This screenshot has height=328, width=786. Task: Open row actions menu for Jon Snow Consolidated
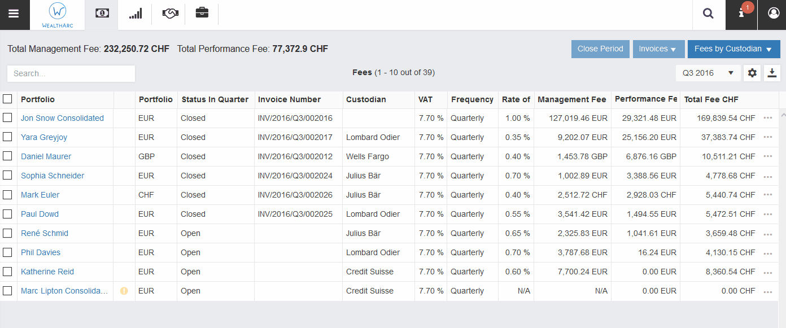(767, 118)
